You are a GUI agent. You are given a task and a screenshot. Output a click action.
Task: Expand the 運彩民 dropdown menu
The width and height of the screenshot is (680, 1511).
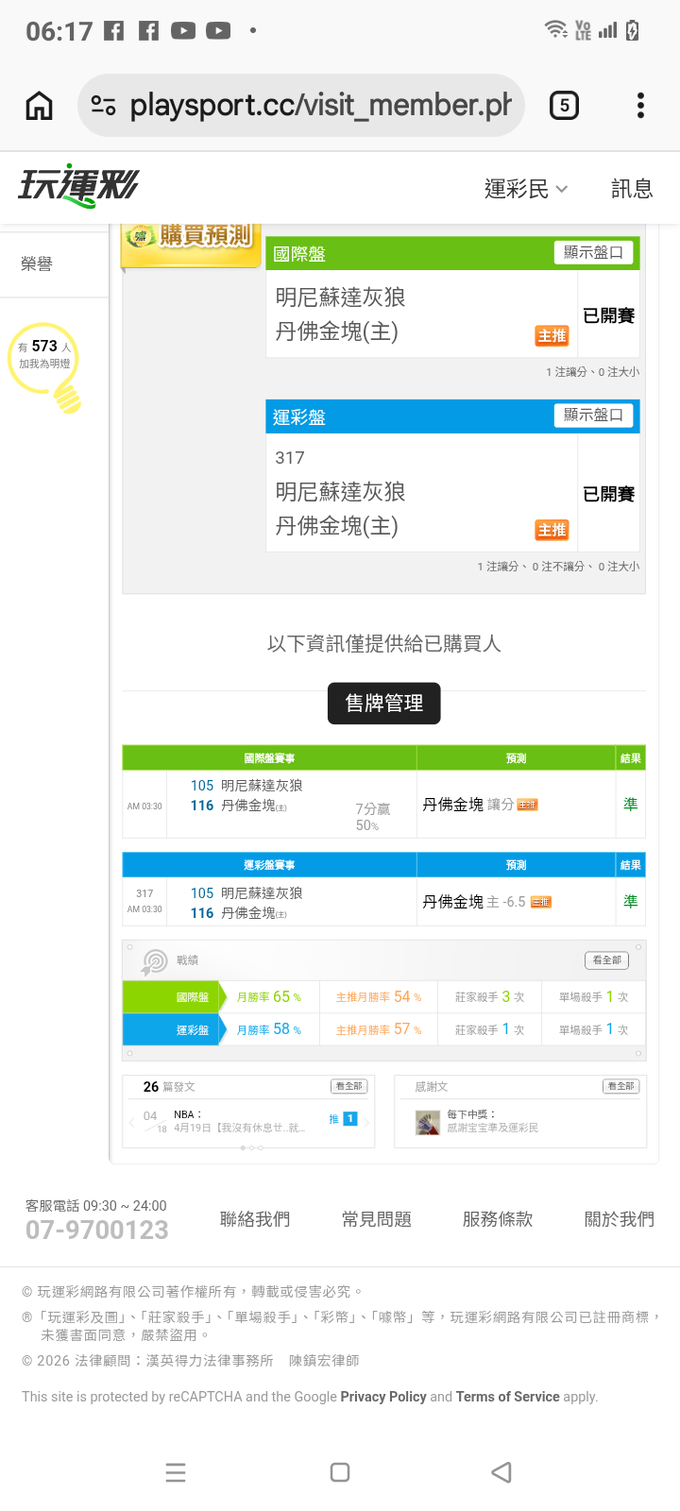(x=526, y=189)
